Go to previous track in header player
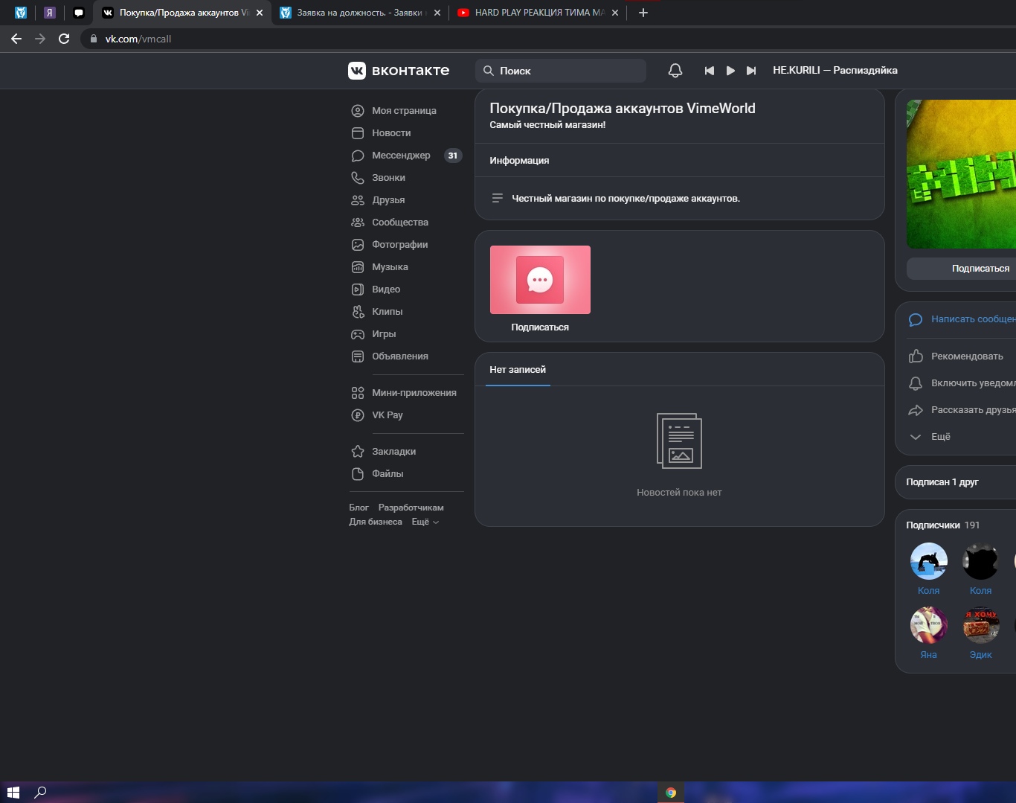The width and height of the screenshot is (1016, 803). click(709, 71)
